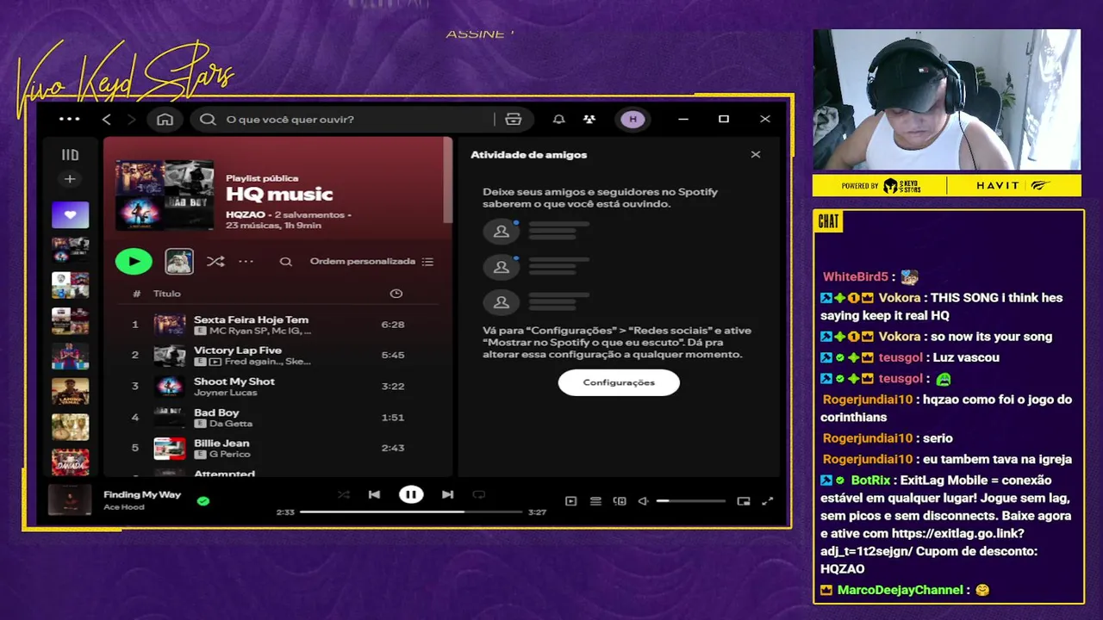Open the 'Finding My Way' now playing title
This screenshot has height=620, width=1103.
click(x=142, y=494)
